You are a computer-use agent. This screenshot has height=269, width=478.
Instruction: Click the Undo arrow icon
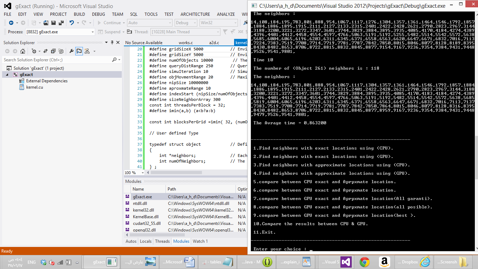tap(71, 23)
